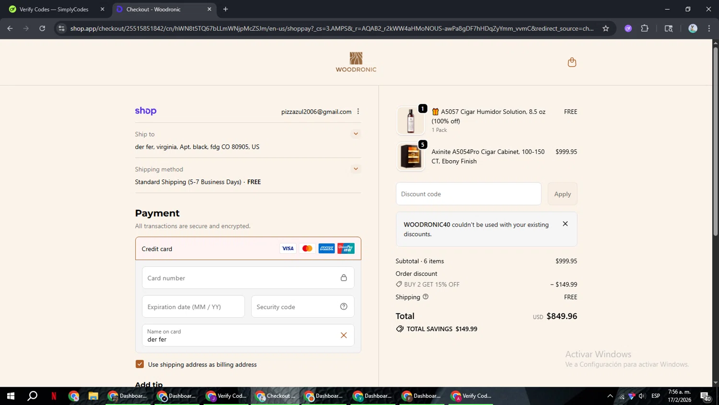Open Netflix from the taskbar
The height and width of the screenshot is (405, 719).
54,396
